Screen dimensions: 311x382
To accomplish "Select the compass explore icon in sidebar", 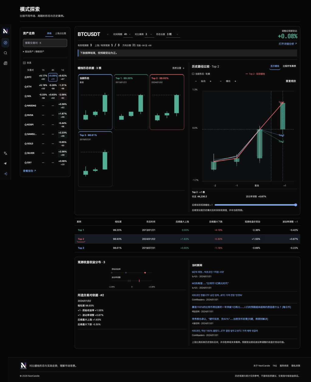I will click(5, 43).
